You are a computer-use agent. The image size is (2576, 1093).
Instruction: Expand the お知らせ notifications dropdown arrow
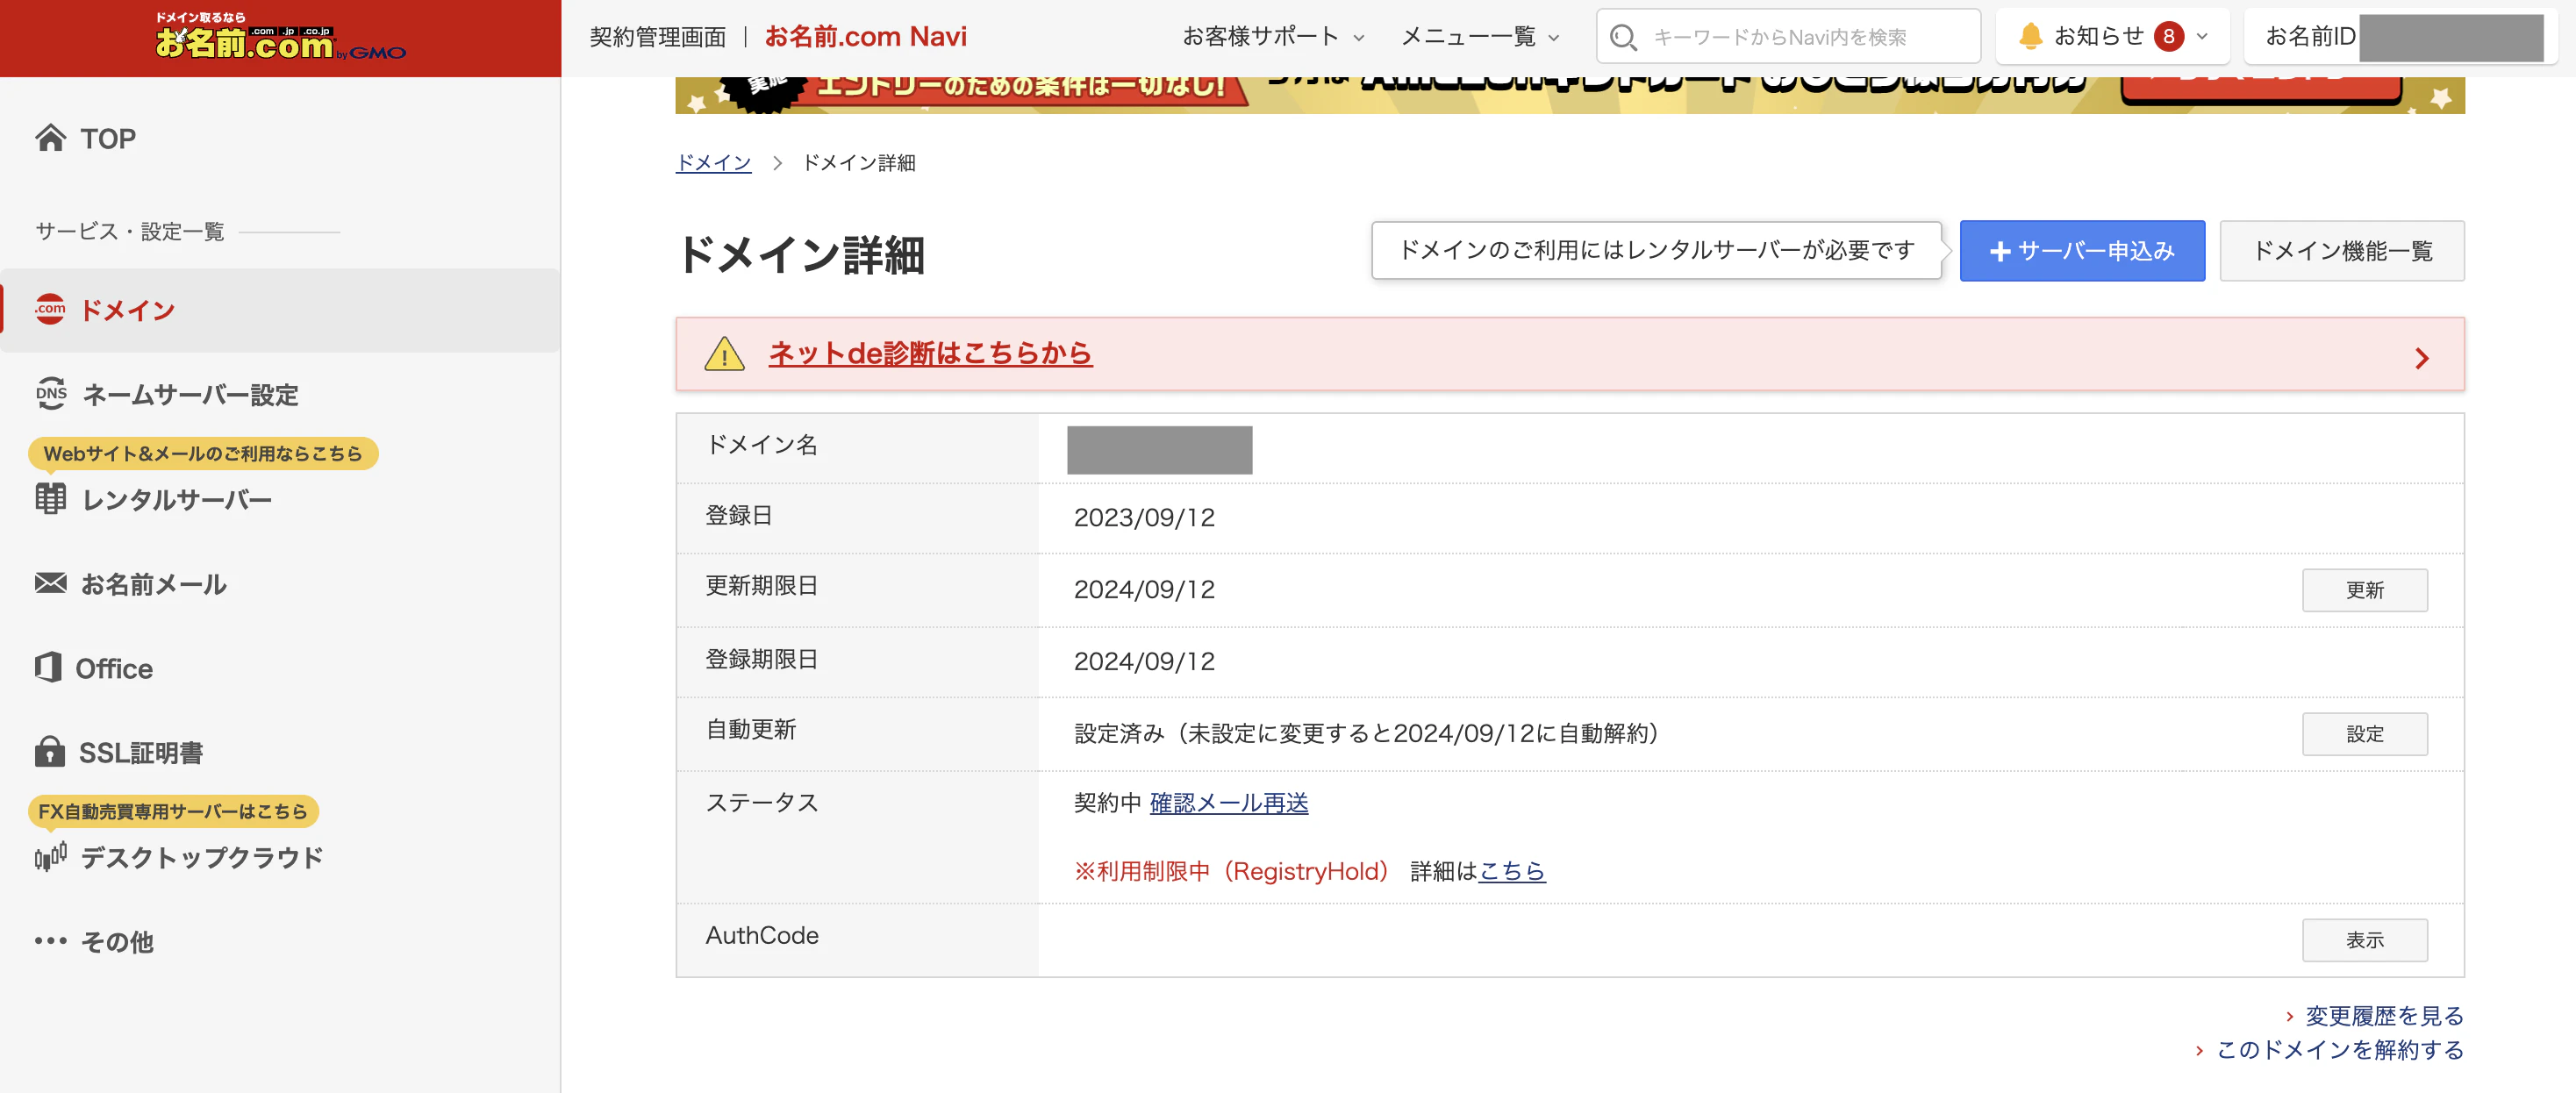pos(2202,37)
